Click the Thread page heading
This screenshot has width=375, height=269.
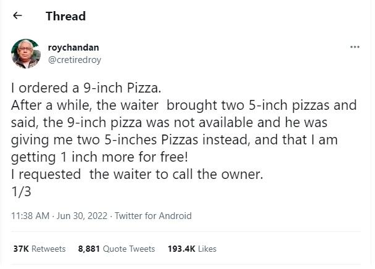[x=65, y=16]
